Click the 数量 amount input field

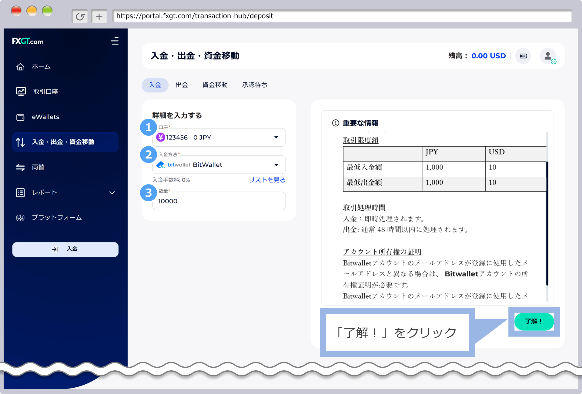pos(219,201)
